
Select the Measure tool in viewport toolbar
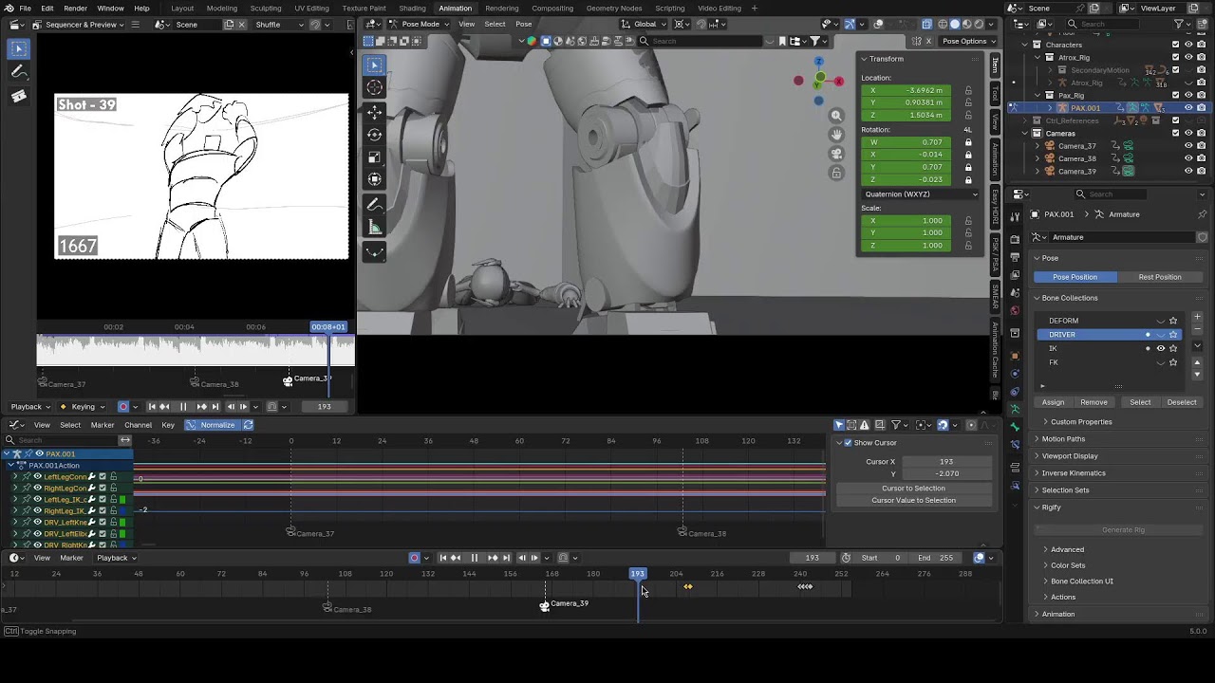point(374,227)
